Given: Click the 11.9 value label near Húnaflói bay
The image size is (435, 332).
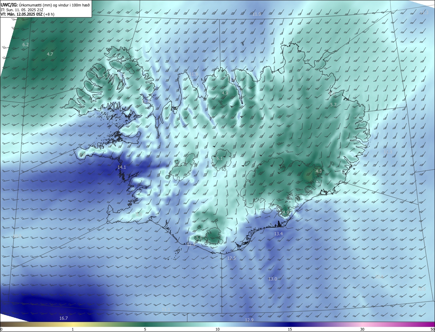Looking at the screenshot, I should click(x=193, y=74).
